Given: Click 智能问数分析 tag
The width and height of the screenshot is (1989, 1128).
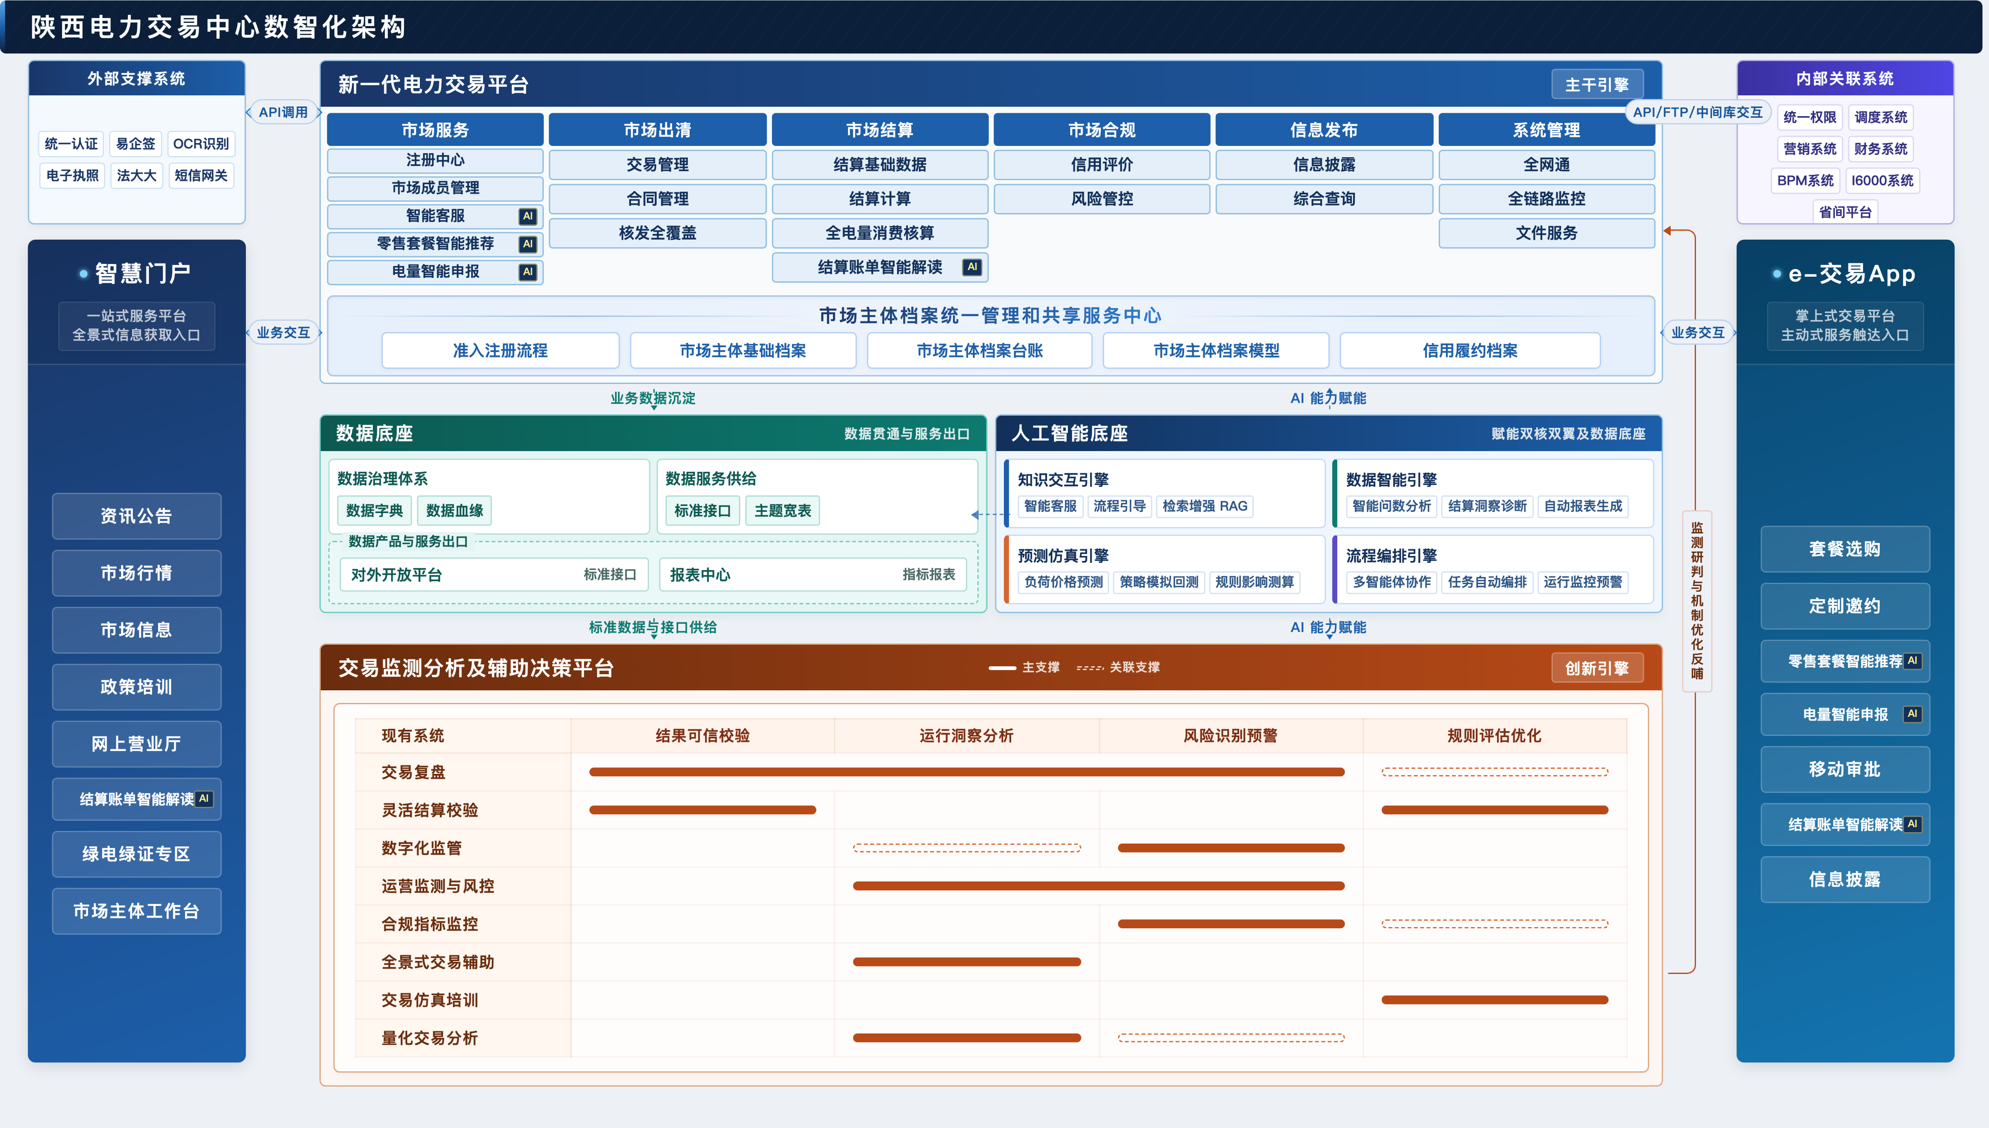Looking at the screenshot, I should click(1391, 507).
